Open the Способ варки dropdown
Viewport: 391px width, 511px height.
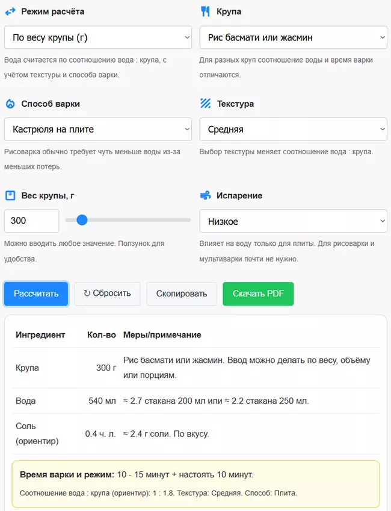click(97, 129)
